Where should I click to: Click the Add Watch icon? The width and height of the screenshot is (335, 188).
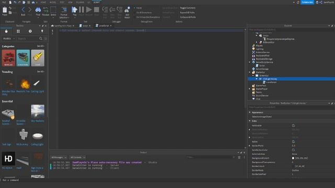tap(127, 10)
